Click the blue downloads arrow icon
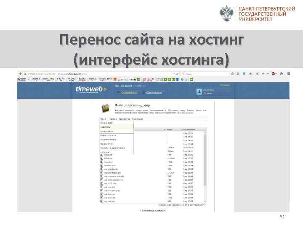The width and height of the screenshot is (303, 227). click(x=244, y=74)
